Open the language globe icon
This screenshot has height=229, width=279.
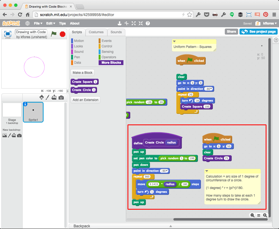point(27,23)
